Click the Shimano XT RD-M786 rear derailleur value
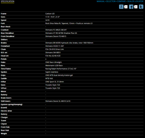145x138 pixels. pos(61,33)
